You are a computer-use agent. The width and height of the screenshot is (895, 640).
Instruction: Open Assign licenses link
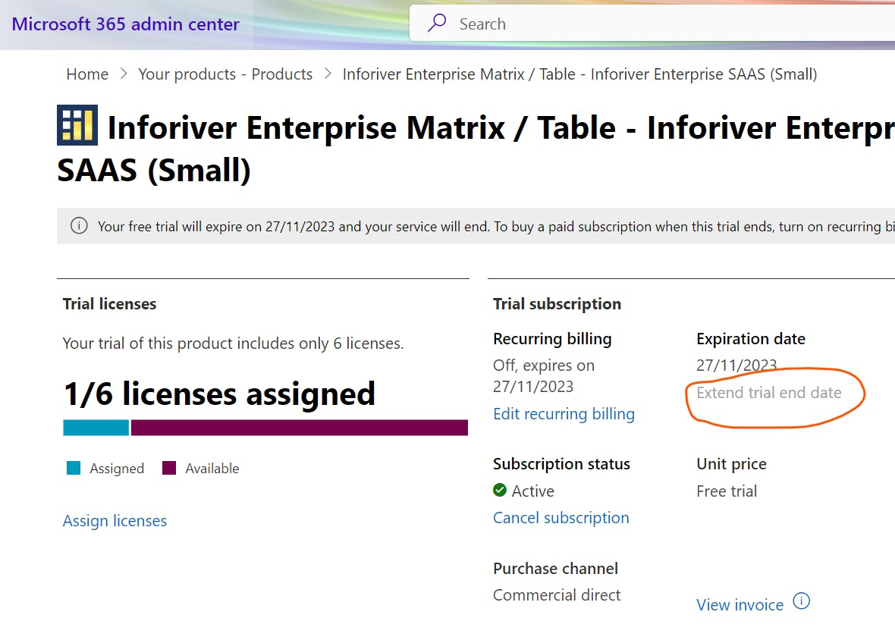[115, 521]
